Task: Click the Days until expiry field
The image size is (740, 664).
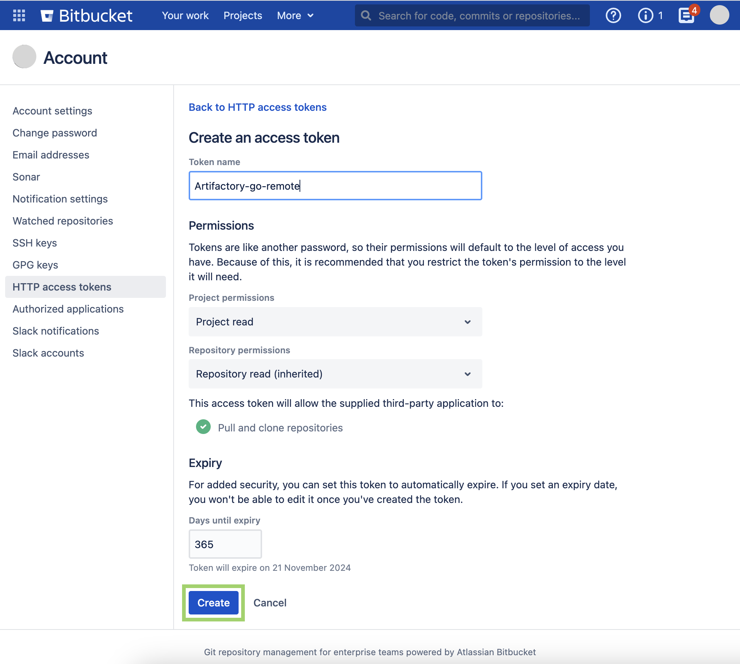Action: (225, 544)
